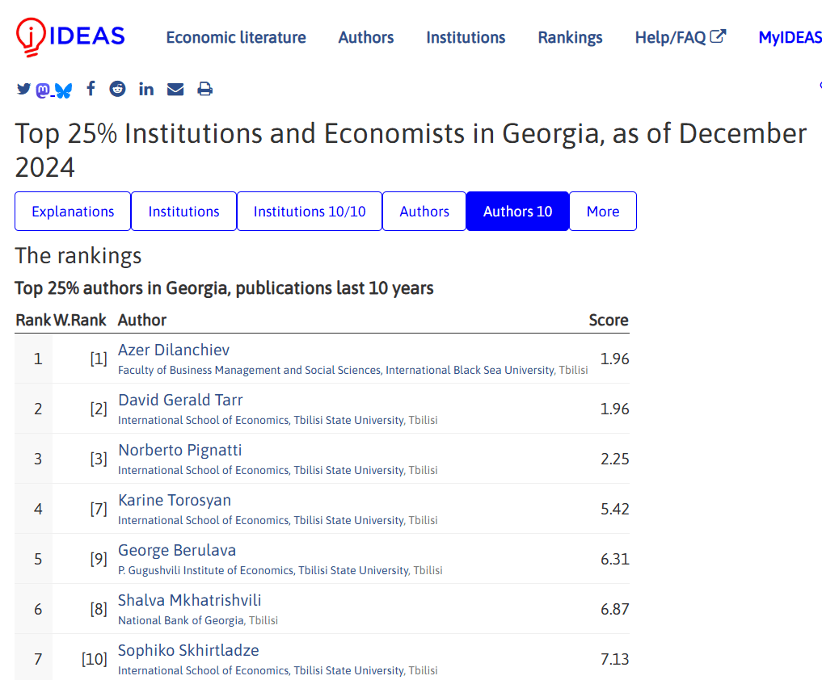Image resolution: width=822 pixels, height=680 pixels.
Task: Open Authors navigation menu
Action: [366, 37]
